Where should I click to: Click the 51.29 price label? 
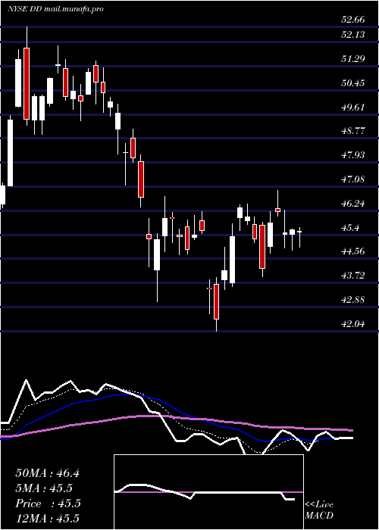[353, 59]
